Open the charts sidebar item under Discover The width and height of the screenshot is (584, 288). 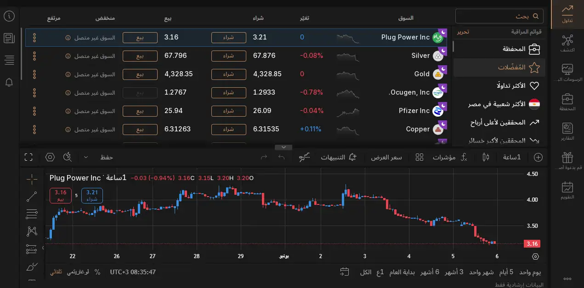pos(567,73)
